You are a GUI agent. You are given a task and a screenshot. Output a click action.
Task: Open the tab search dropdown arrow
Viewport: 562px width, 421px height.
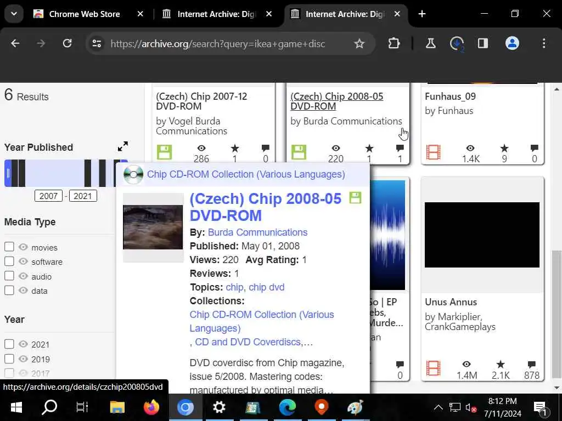point(14,14)
